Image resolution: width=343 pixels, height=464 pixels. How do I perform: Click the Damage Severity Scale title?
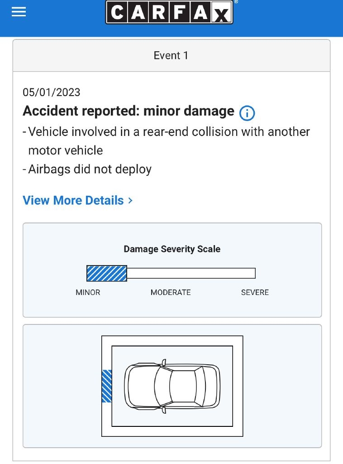point(172,249)
